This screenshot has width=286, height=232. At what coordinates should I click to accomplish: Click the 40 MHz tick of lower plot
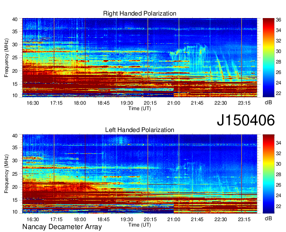pyautogui.click(x=15, y=136)
